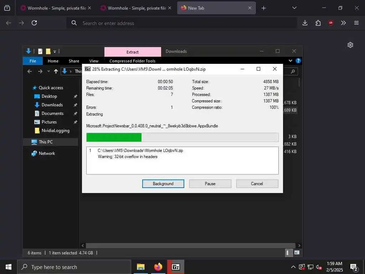The height and width of the screenshot is (274, 365).
Task: Switch to second Wormhole tab
Action: [136, 8]
